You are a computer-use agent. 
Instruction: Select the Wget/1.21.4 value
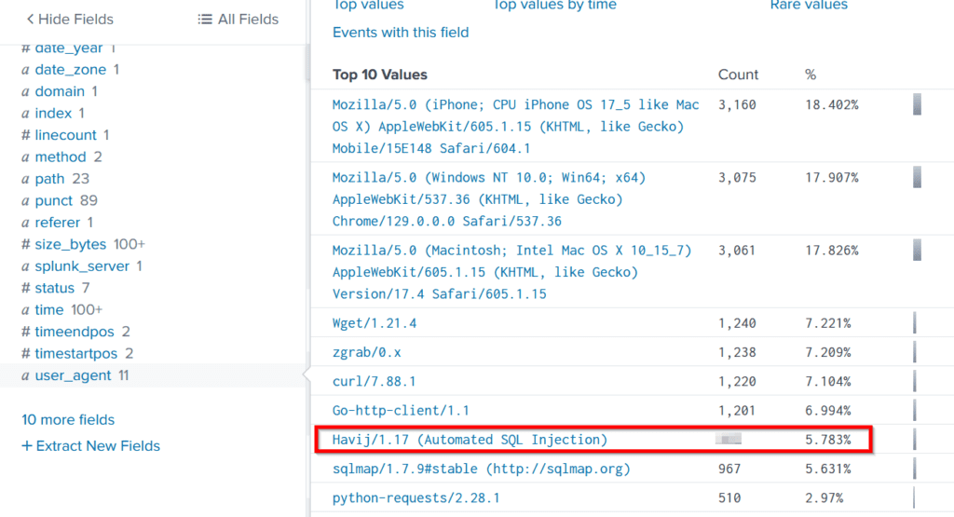[375, 323]
